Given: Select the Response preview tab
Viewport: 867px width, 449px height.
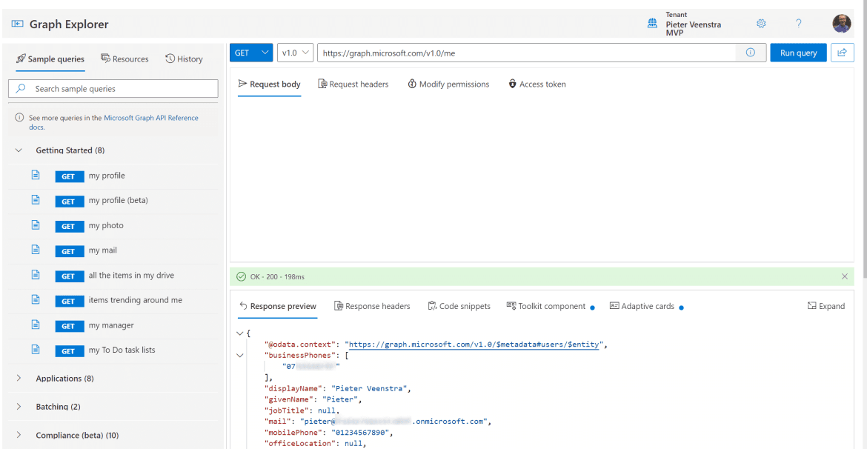Looking at the screenshot, I should pyautogui.click(x=278, y=306).
